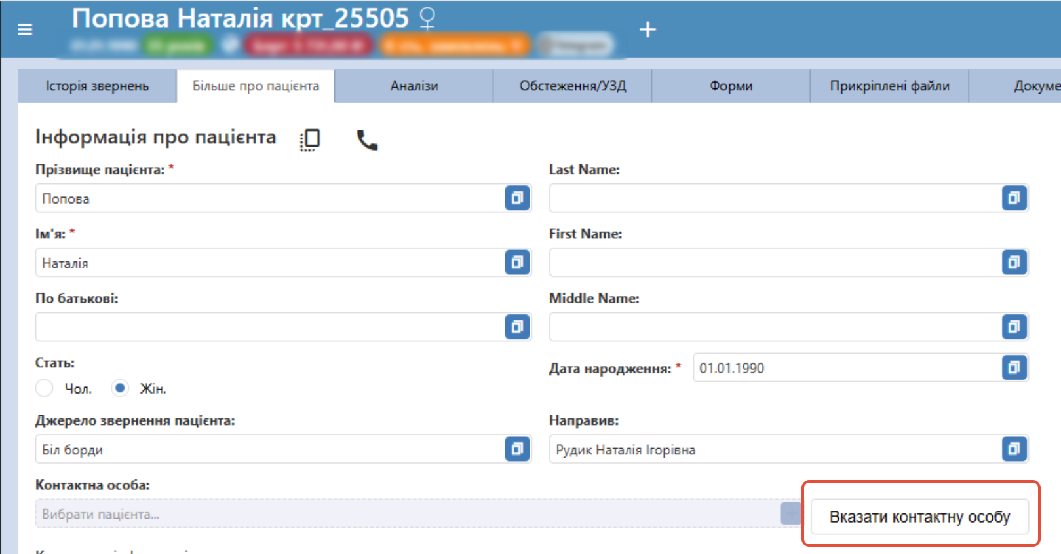Open the Історія звернень tab
The width and height of the screenshot is (1061, 554).
coord(97,86)
